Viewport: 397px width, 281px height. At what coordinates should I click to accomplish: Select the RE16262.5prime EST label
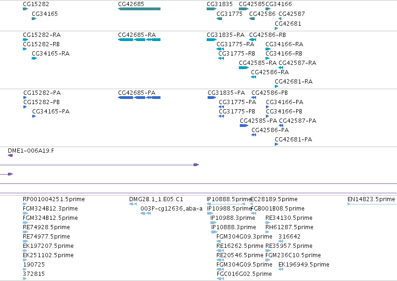click(x=240, y=246)
